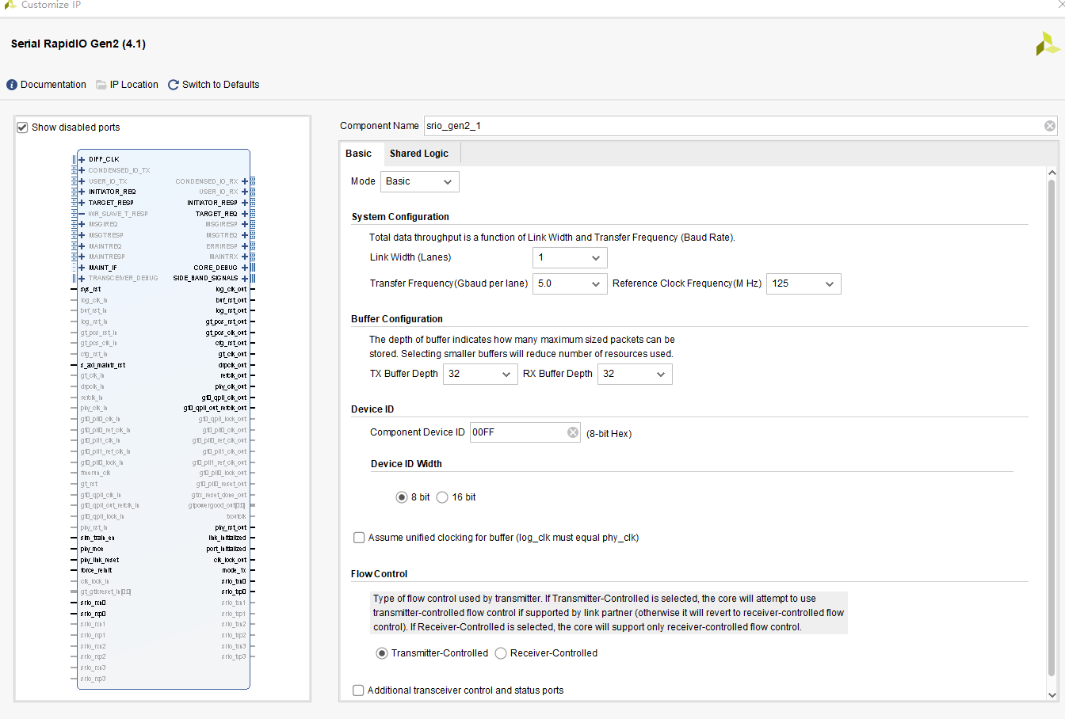
Task: Expand the USER_IO_TX bus port
Action: tap(82, 181)
